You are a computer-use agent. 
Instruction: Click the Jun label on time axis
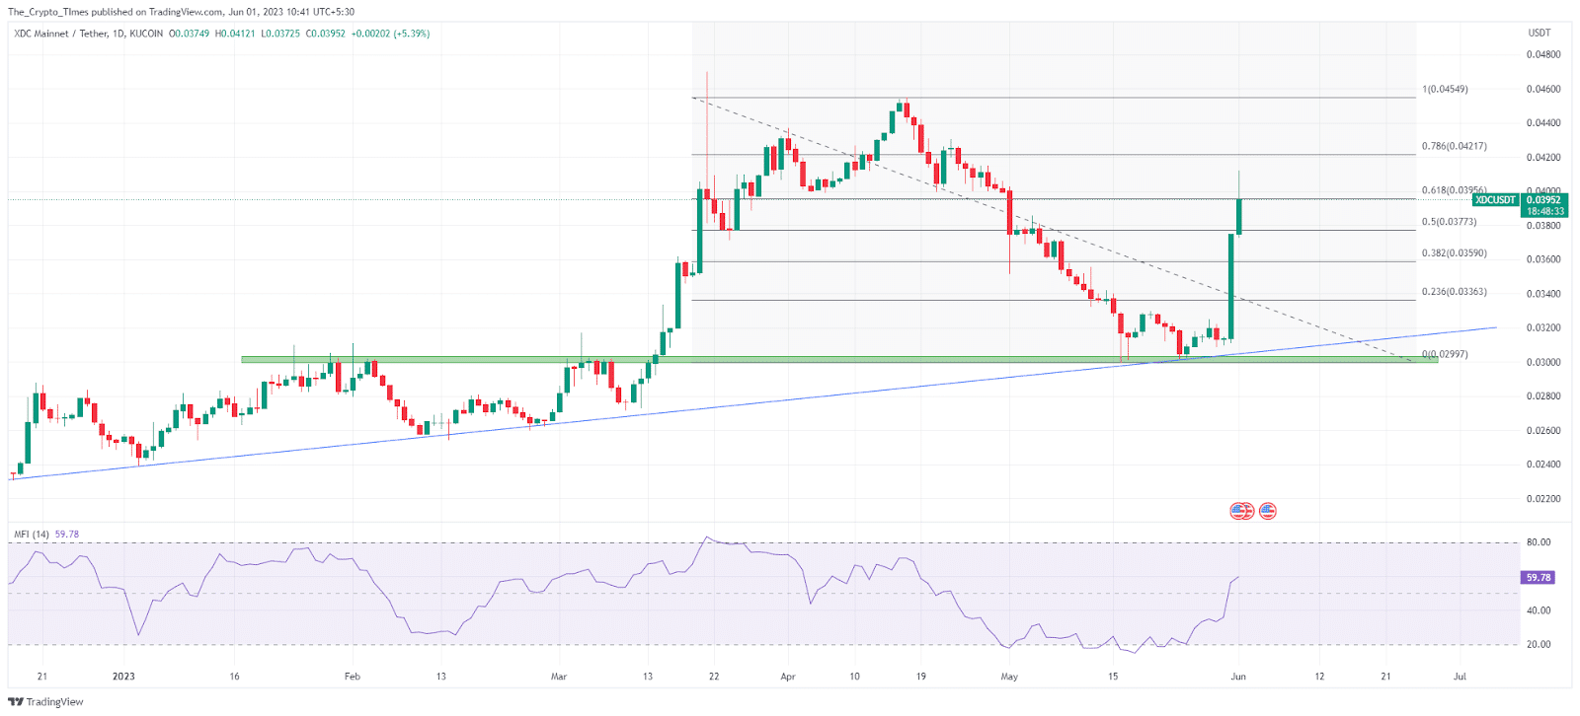pyautogui.click(x=1238, y=677)
